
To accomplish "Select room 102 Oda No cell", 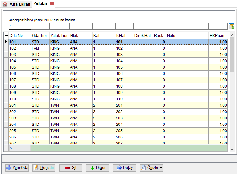I will tap(20, 48).
